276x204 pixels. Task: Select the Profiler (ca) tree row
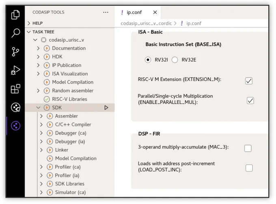click(x=70, y=167)
